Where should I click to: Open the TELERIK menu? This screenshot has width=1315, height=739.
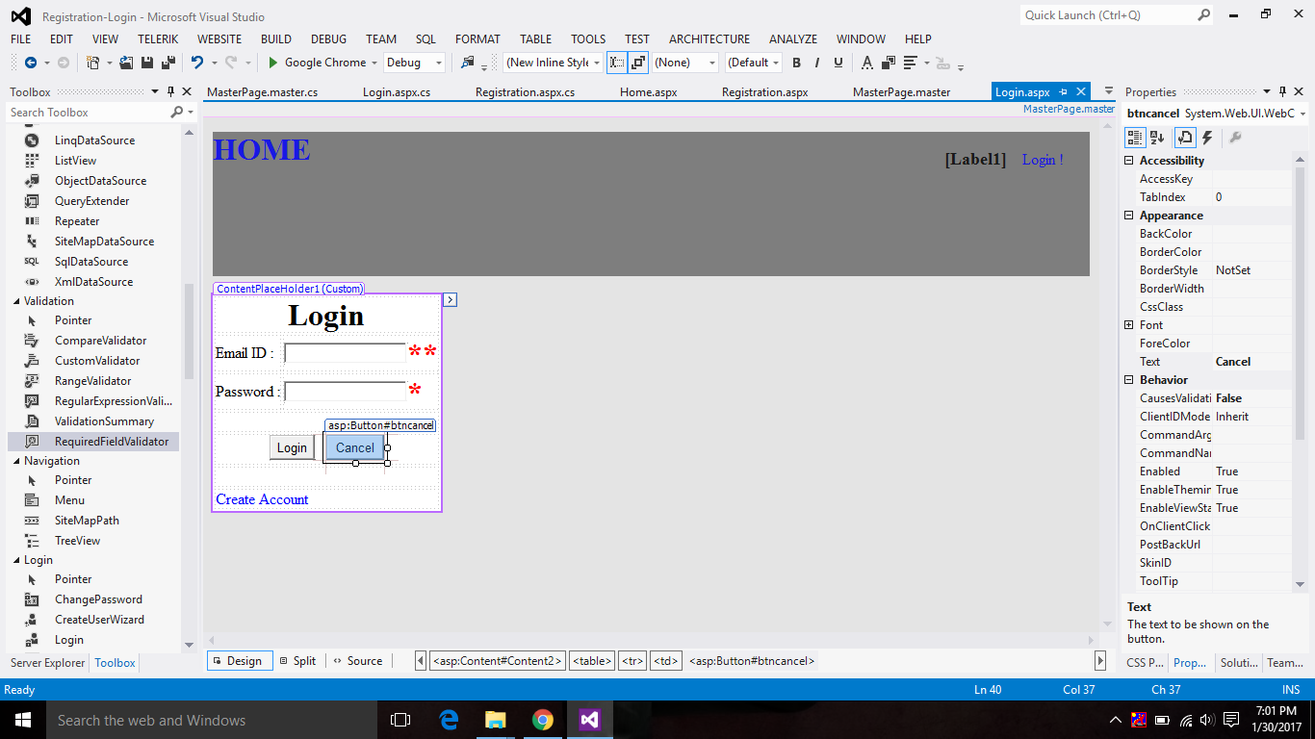(158, 39)
